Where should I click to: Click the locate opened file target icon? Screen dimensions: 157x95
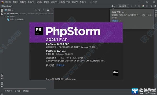pos(35,10)
